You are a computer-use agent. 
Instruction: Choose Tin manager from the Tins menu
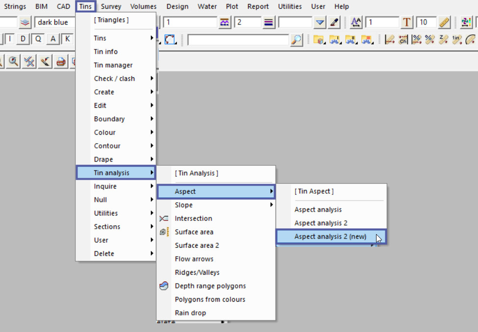click(x=113, y=65)
